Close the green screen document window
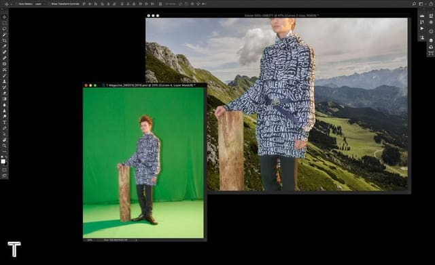435x265 pixels. point(86,85)
